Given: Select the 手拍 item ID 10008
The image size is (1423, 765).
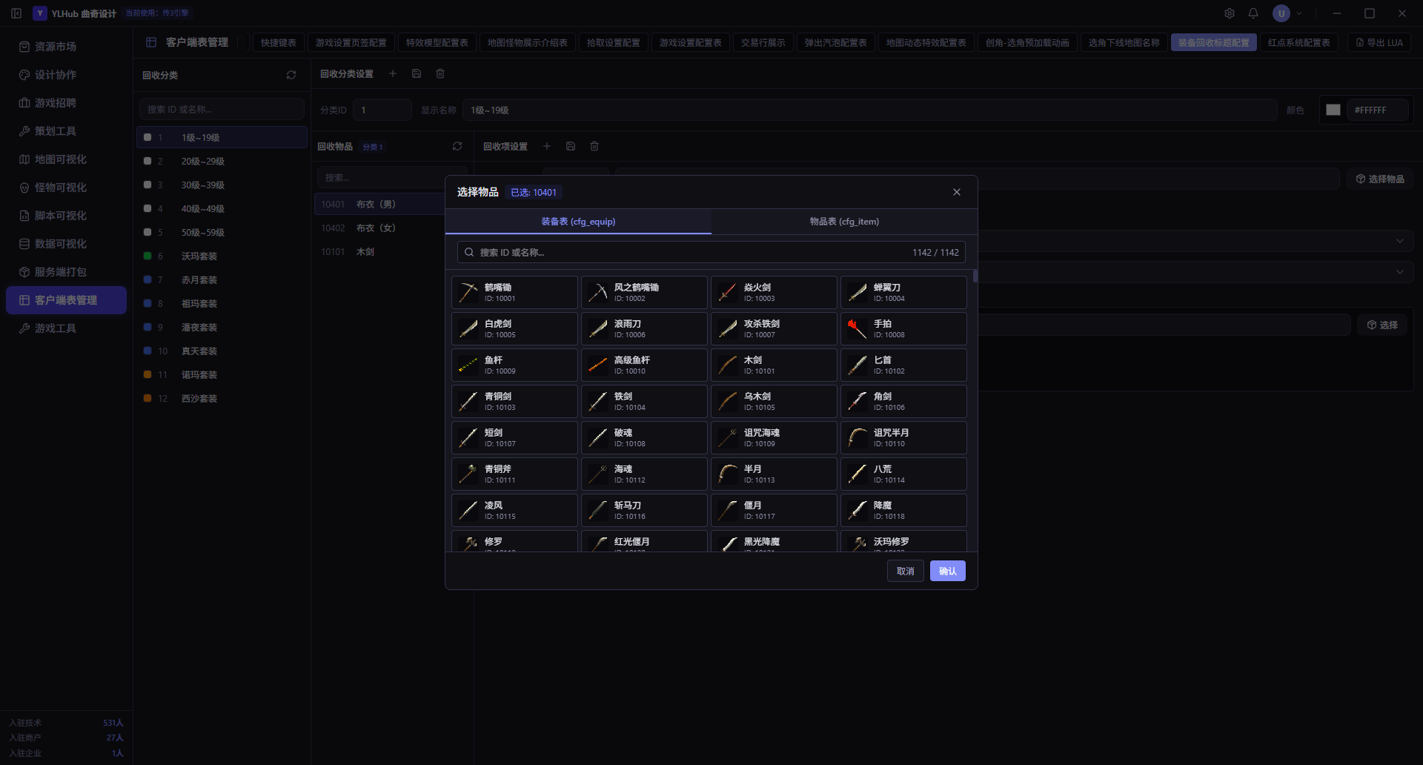Looking at the screenshot, I should tap(903, 328).
